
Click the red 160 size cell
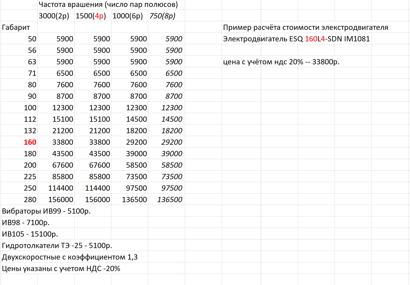[30, 142]
